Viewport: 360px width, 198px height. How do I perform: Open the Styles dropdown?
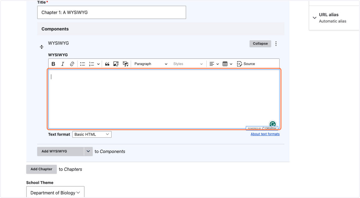point(188,64)
